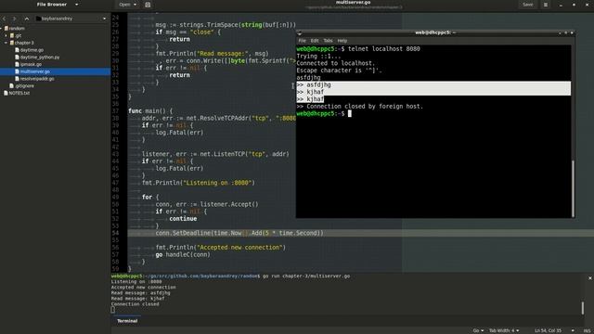Toggle the INS insert mode indicator
The image size is (594, 334).
[588, 330]
